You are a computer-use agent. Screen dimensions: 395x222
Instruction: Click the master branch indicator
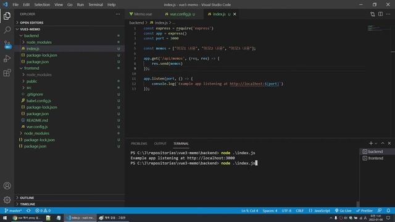(x=13, y=211)
